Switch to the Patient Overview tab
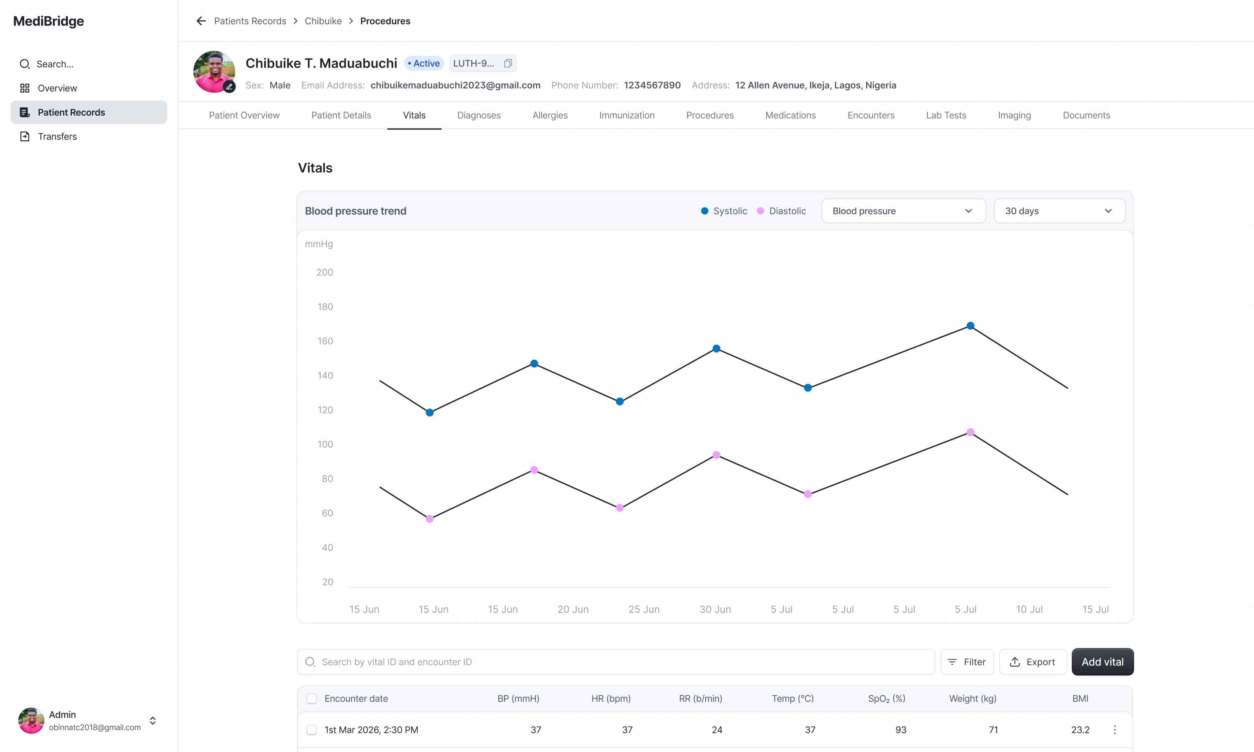Viewport: 1254px width, 752px height. pyautogui.click(x=244, y=115)
